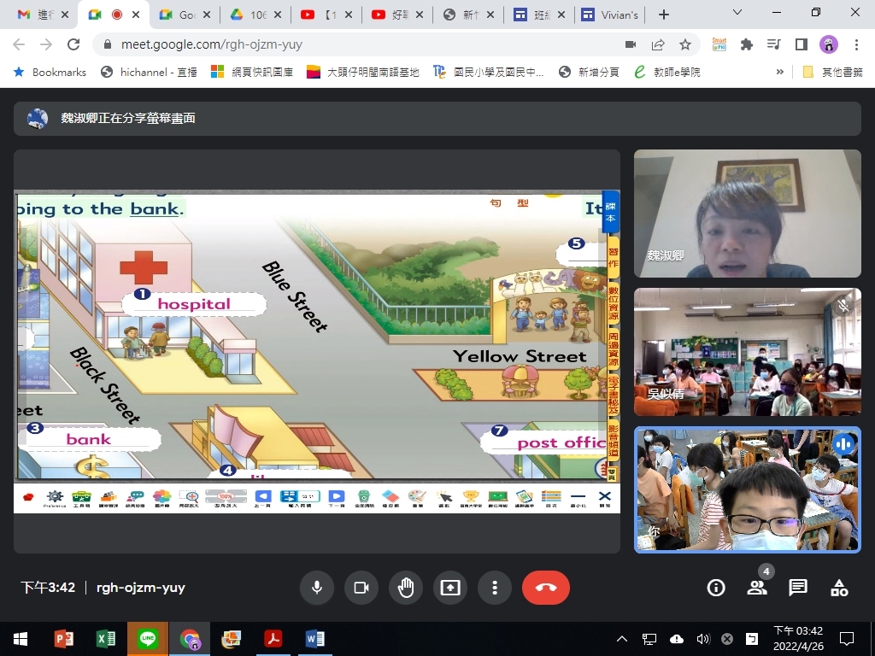Click the present now screen share button

(x=450, y=588)
